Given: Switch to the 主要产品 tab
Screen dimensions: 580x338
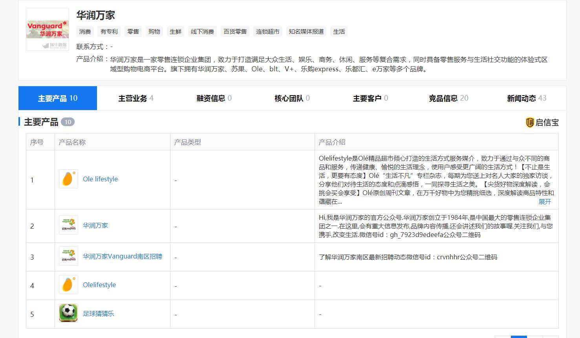Looking at the screenshot, I should click(58, 98).
